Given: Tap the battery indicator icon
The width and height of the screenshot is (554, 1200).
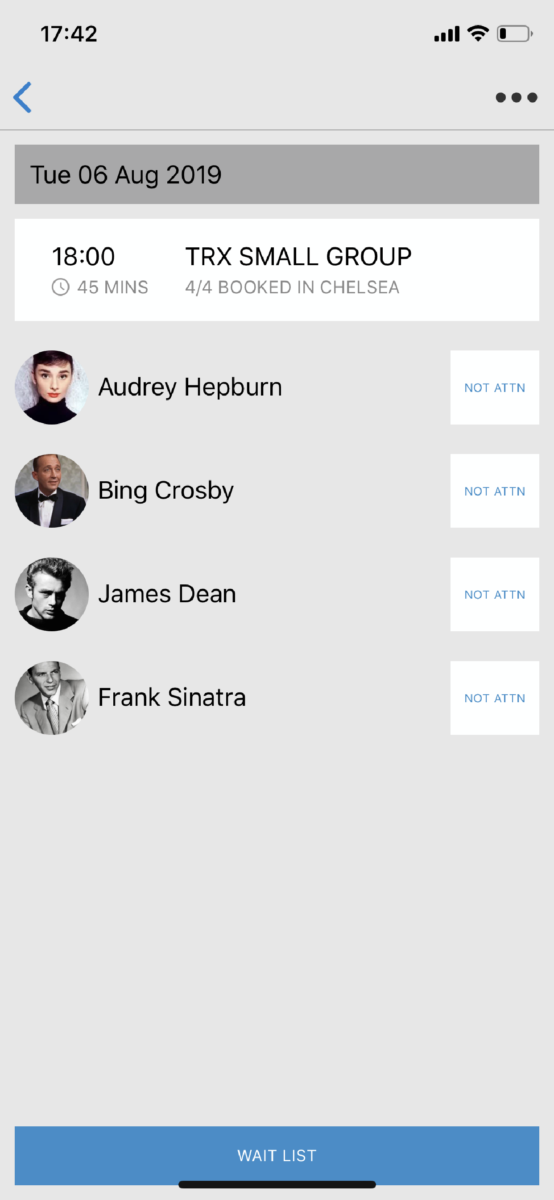Looking at the screenshot, I should 514,33.
